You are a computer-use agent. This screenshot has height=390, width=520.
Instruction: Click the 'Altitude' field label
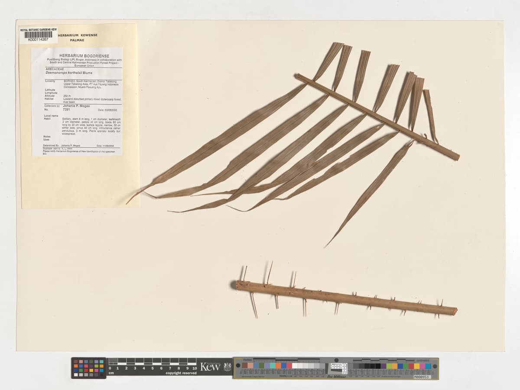(49, 96)
